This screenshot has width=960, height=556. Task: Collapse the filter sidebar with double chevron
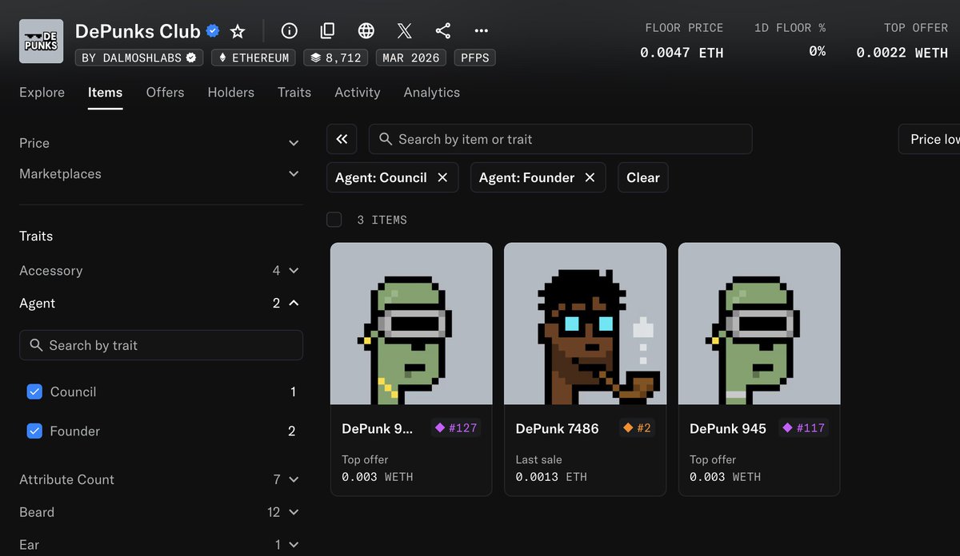[342, 139]
